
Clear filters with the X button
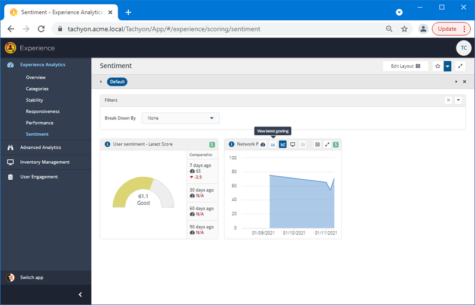[x=448, y=100]
